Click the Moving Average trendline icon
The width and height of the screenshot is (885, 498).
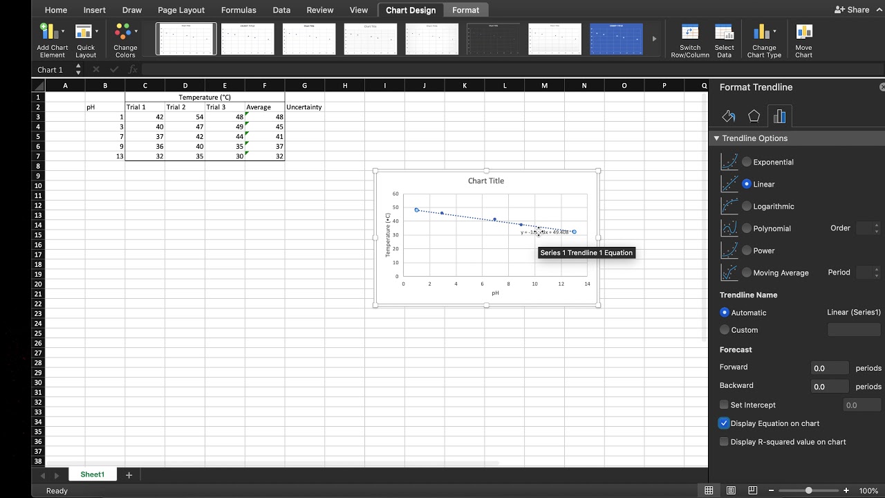coord(729,273)
